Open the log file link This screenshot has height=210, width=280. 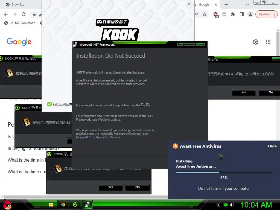[146, 105]
